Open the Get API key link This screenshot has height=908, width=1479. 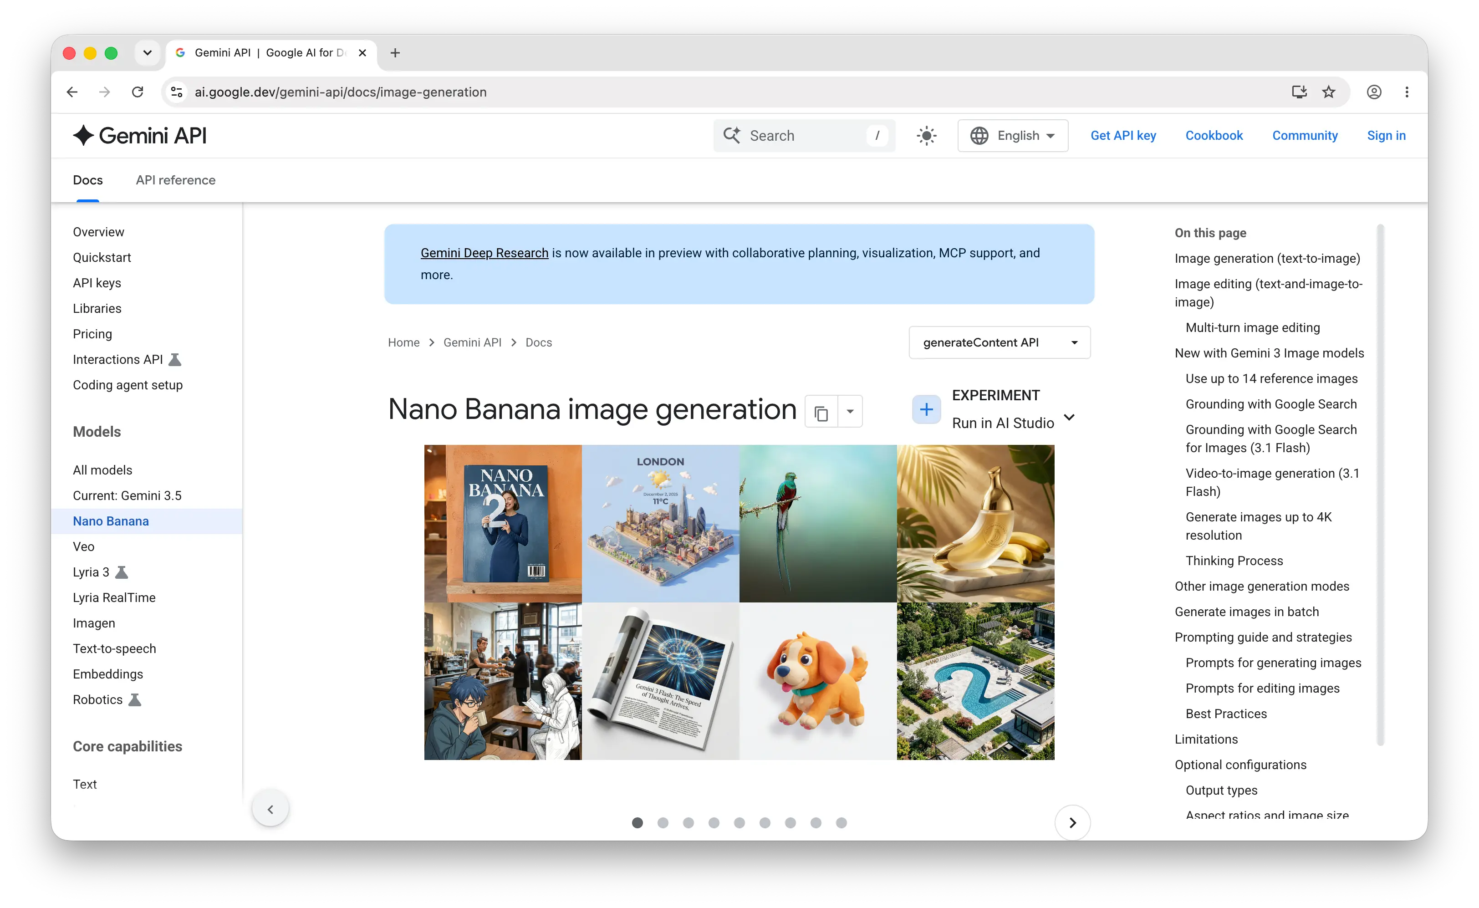[x=1123, y=136]
